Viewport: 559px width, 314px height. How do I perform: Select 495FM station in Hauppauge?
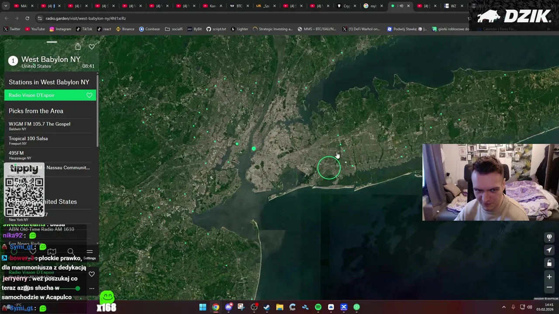pos(50,155)
